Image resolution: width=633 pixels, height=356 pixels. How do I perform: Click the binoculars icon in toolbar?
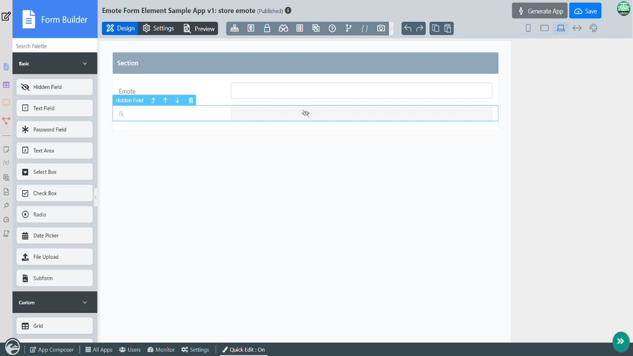283,28
